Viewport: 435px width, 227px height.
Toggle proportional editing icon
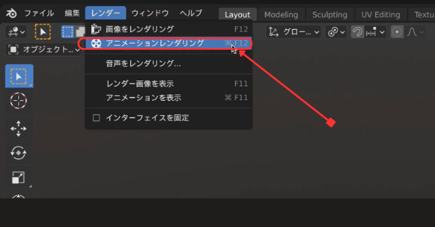[x=397, y=32]
